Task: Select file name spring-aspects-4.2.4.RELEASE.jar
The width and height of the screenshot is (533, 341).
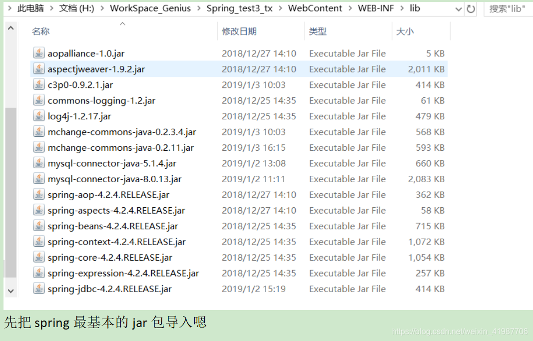Action: [x=116, y=210]
